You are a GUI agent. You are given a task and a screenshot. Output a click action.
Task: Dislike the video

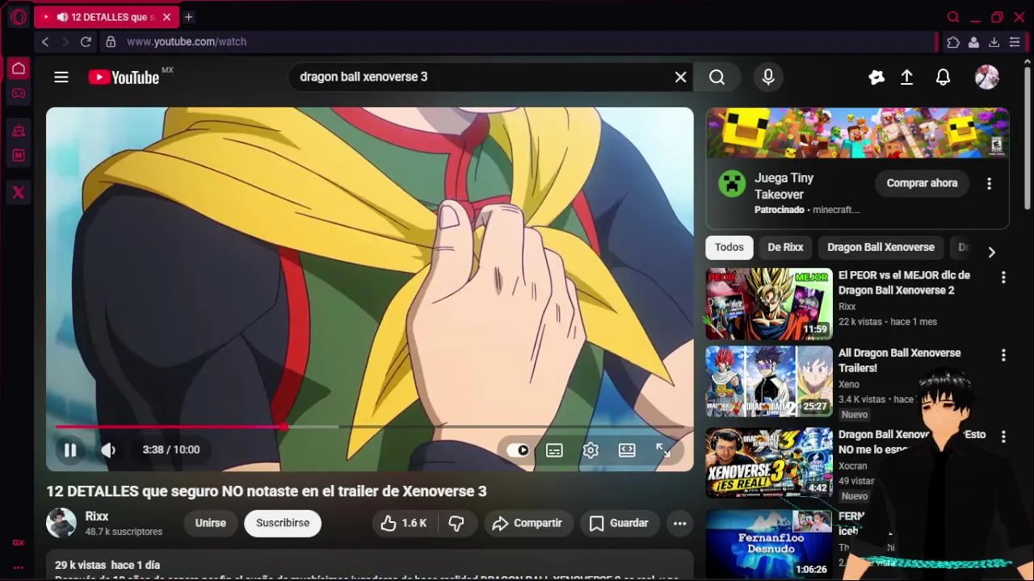(x=456, y=523)
